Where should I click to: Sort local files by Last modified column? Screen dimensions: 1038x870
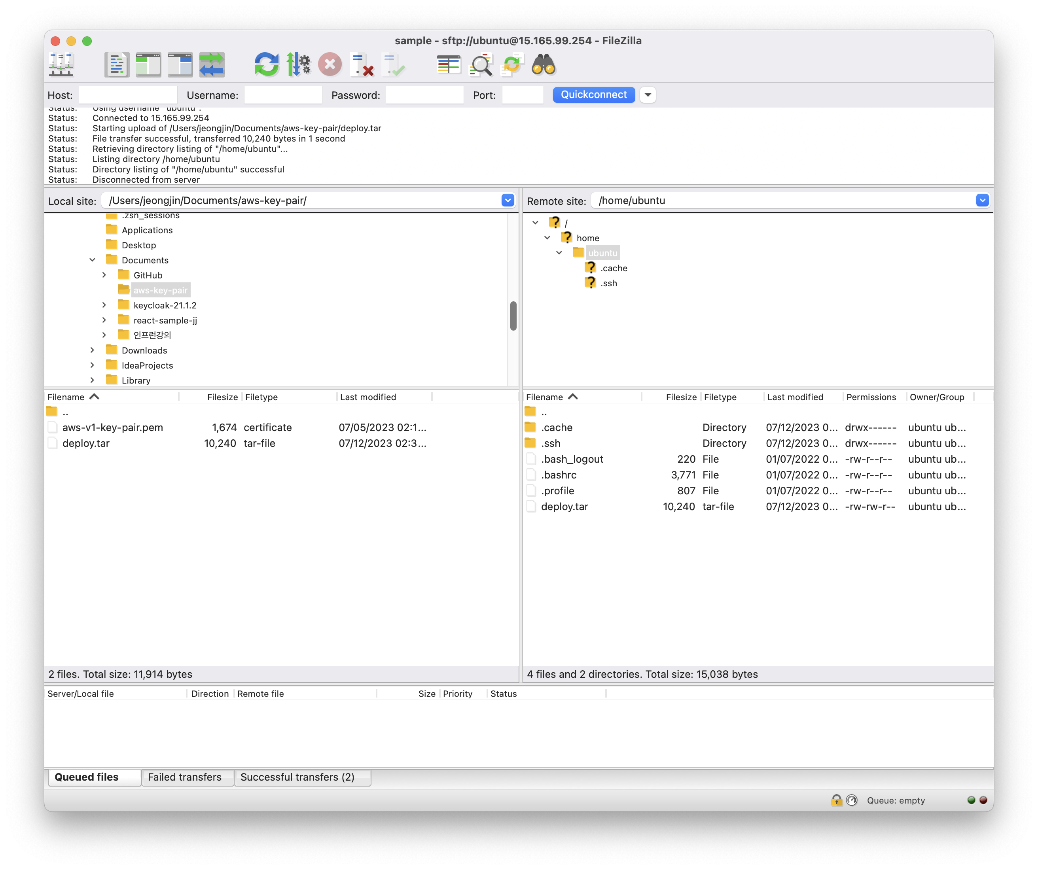(385, 397)
